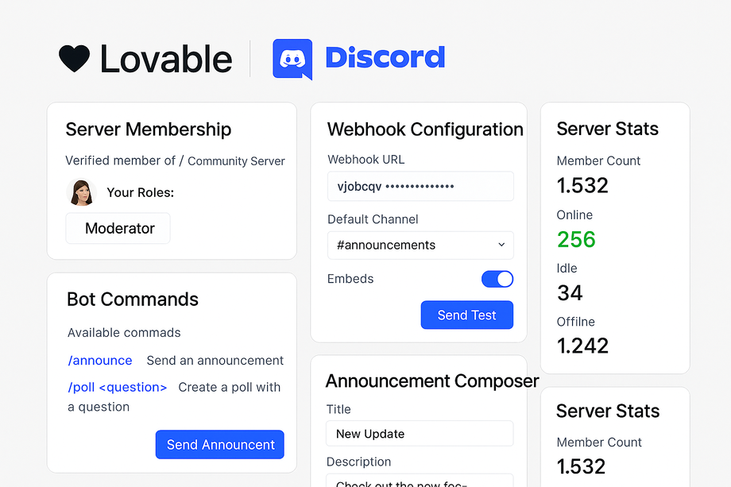Screen dimensions: 731x487
Task: Click the Bot Commands heading
Action: 133,300
